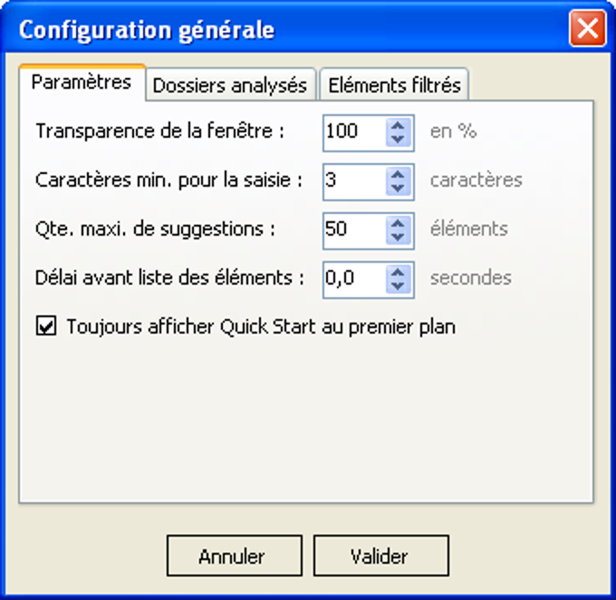Click the Annuler button
The width and height of the screenshot is (616, 600).
(x=235, y=556)
